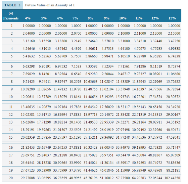Click the payments row number 15
This screenshot has height=184, width=188.
[11, 137]
